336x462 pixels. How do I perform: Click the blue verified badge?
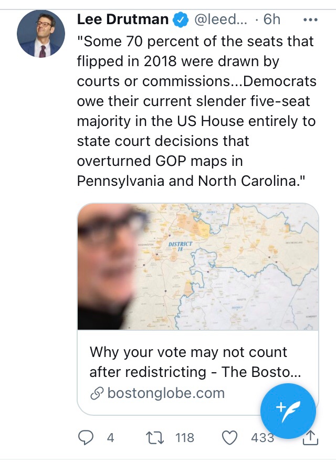[x=181, y=20]
